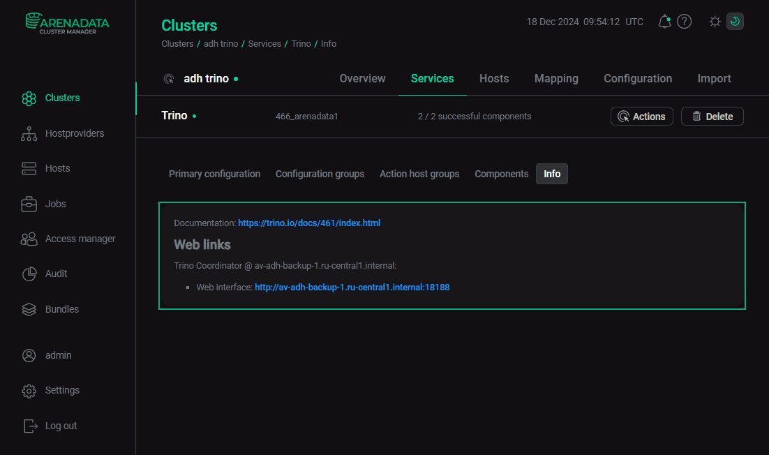Open Action host groups subtab
Viewport: 769px width, 455px height.
[419, 174]
